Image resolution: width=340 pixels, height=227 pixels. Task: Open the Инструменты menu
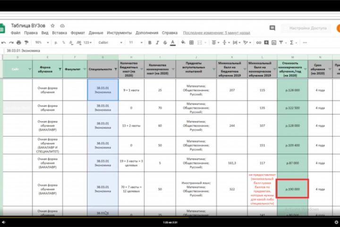tap(119, 33)
